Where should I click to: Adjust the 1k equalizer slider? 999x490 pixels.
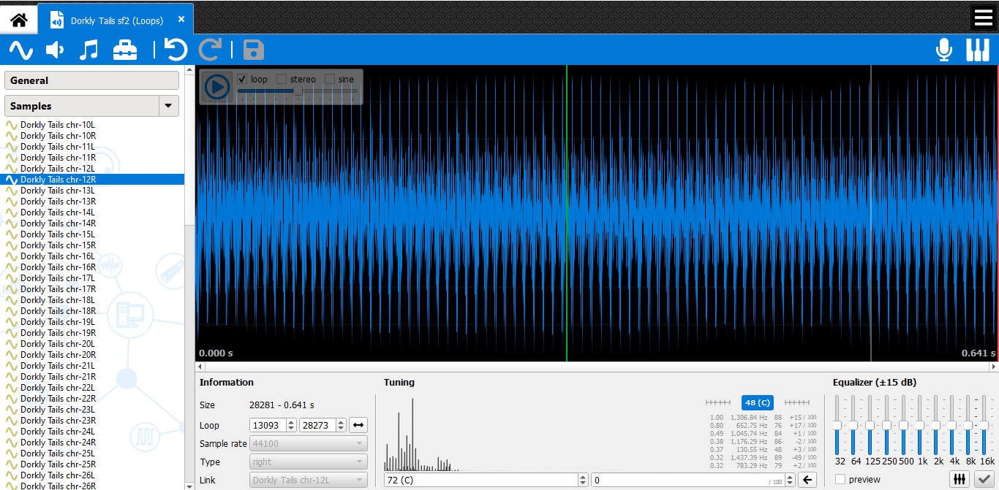pyautogui.click(x=920, y=425)
